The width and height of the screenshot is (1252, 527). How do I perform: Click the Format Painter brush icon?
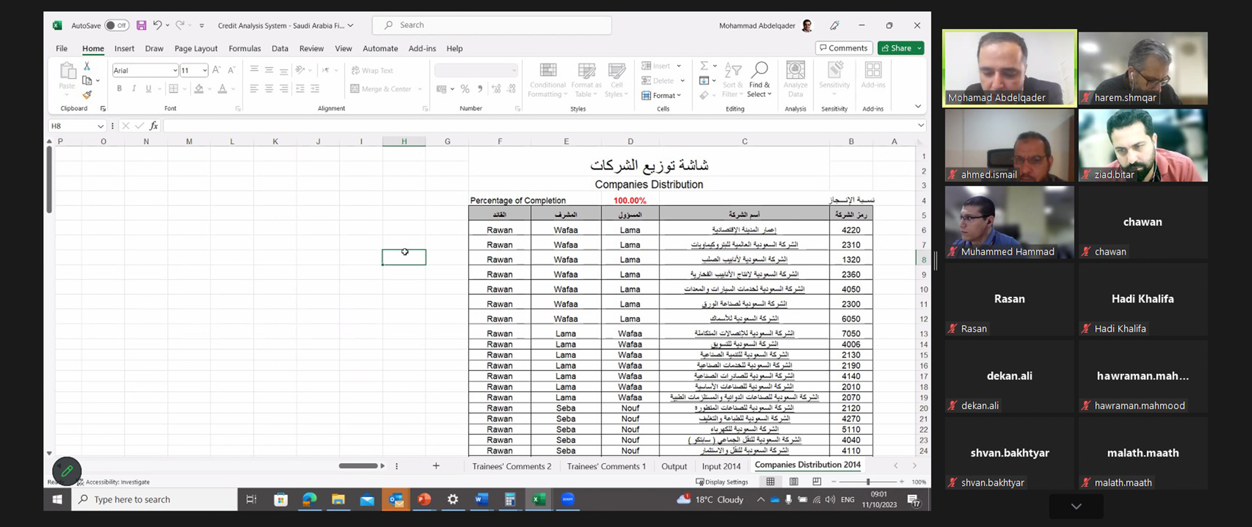click(87, 95)
